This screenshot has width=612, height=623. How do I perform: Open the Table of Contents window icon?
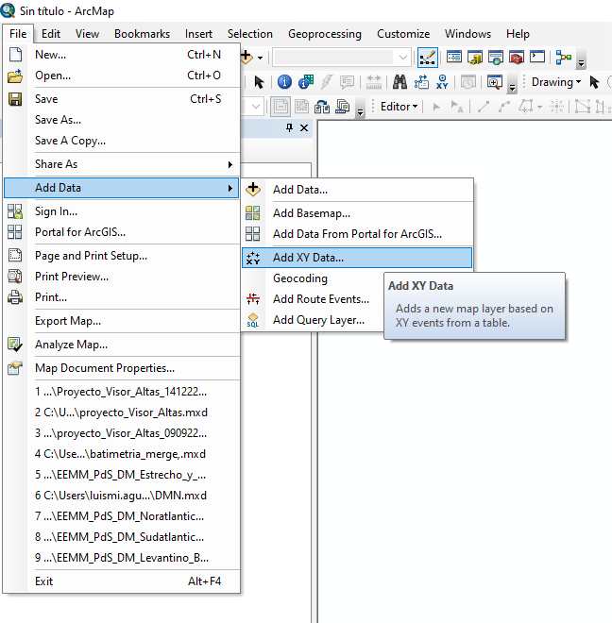453,58
